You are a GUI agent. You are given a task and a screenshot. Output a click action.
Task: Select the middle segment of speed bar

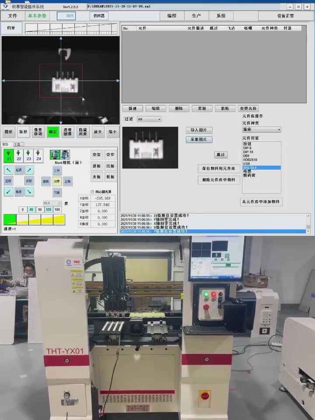pos(35,220)
